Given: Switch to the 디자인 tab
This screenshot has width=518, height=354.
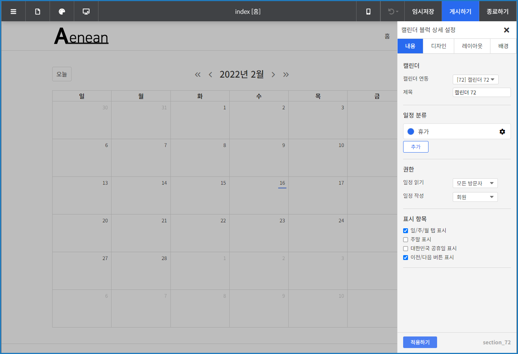Looking at the screenshot, I should [x=439, y=46].
